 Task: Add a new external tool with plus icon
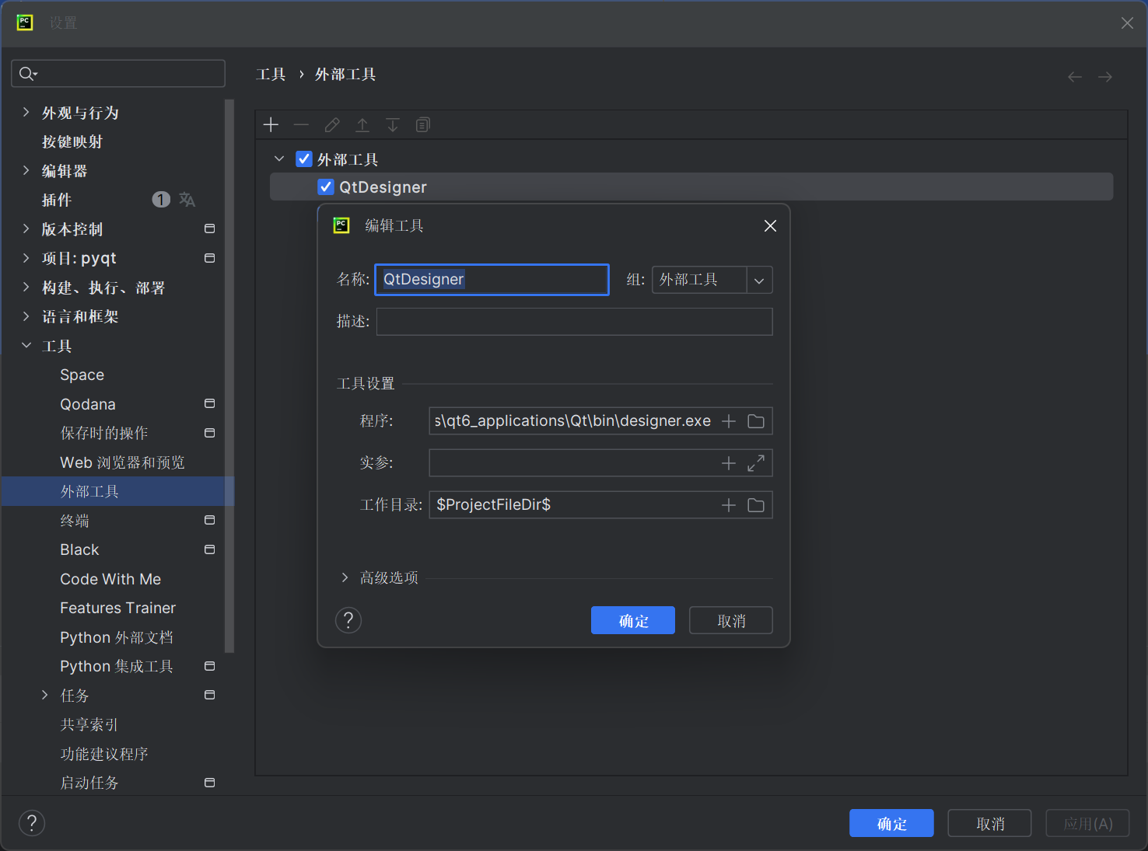[271, 125]
